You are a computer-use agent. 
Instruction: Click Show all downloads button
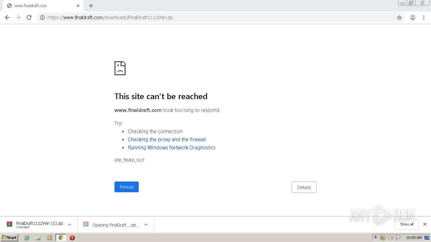[407, 224]
